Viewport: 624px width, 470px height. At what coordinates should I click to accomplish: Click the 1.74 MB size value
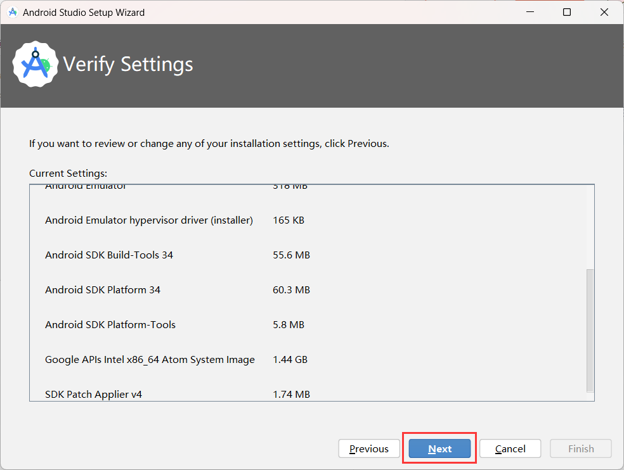pos(291,395)
